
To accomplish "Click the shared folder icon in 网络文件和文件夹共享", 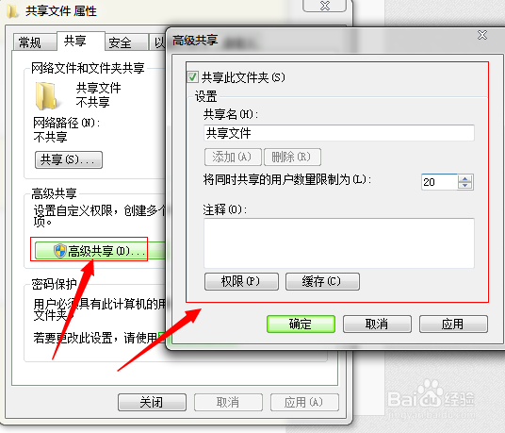I will coord(45,96).
